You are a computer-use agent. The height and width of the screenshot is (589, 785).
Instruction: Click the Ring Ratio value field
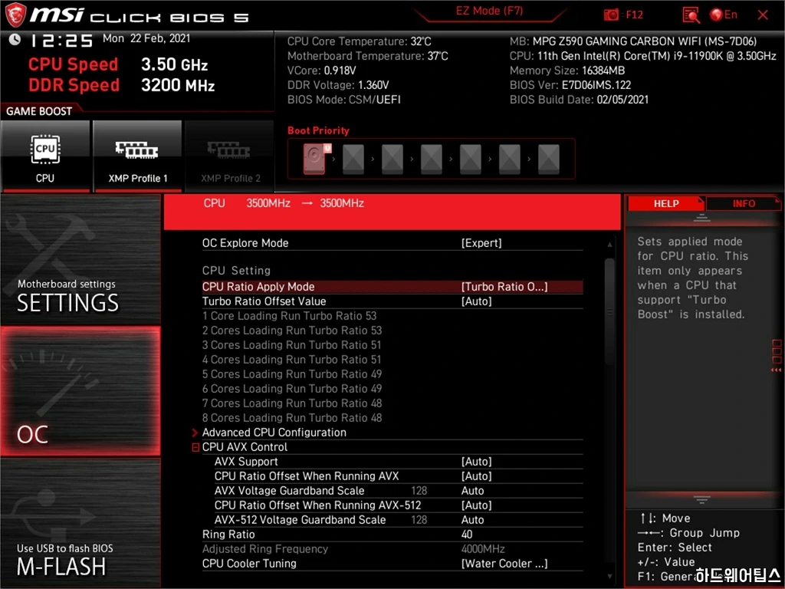[467, 535]
